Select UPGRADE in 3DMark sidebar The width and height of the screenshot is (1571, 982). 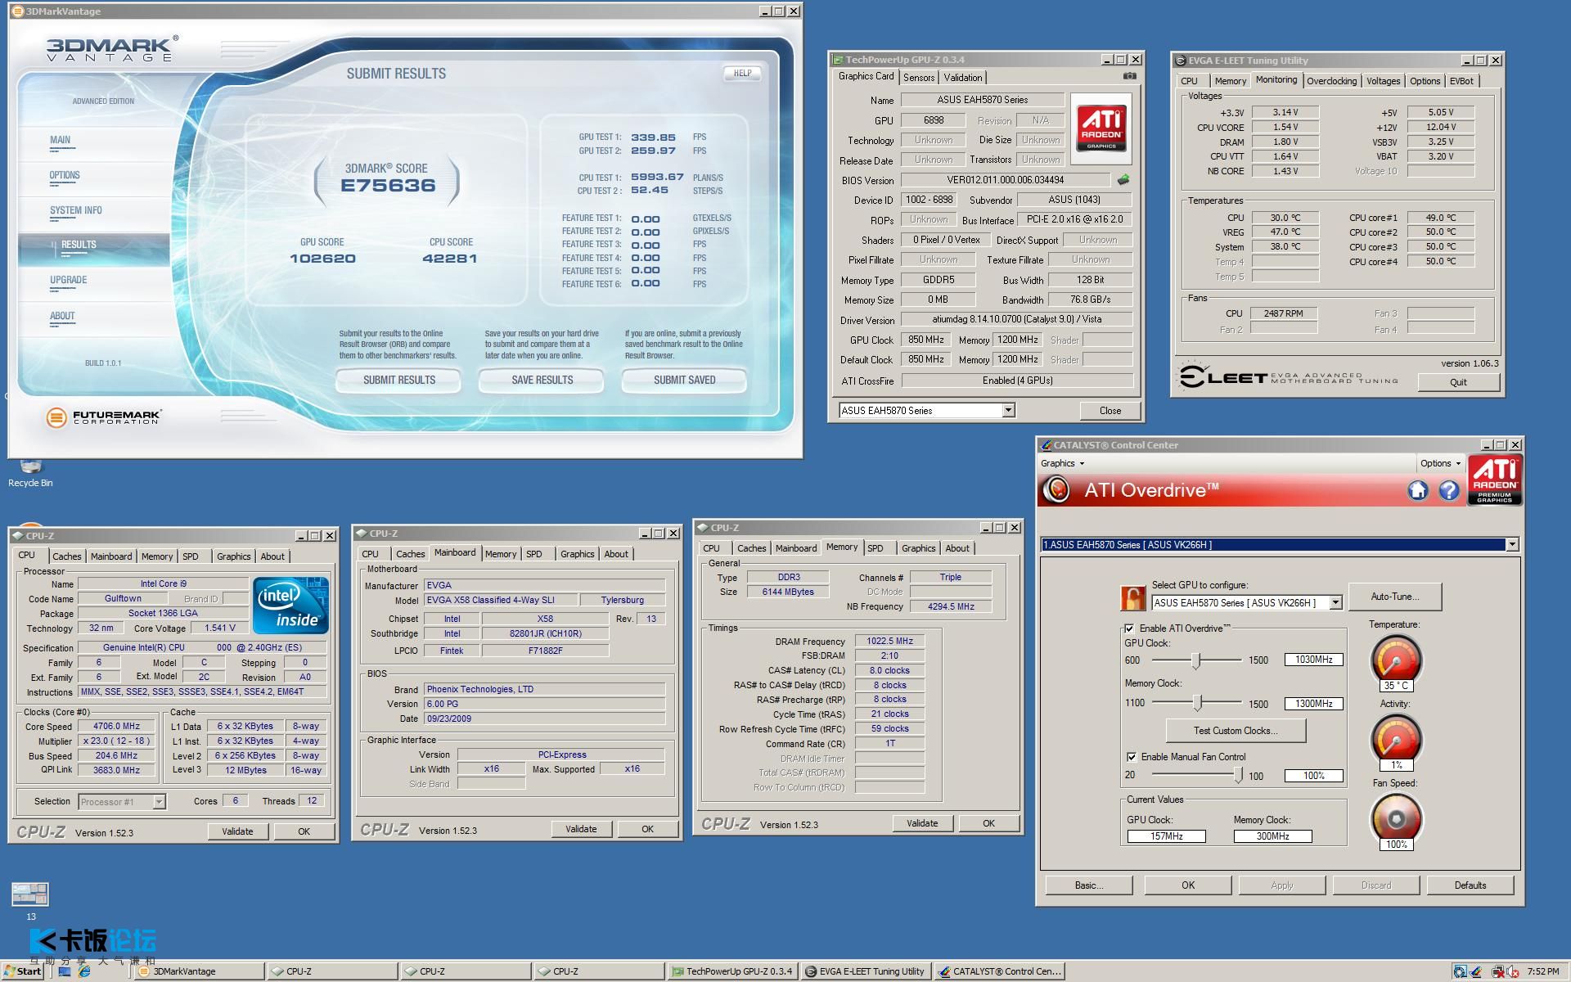tap(68, 281)
